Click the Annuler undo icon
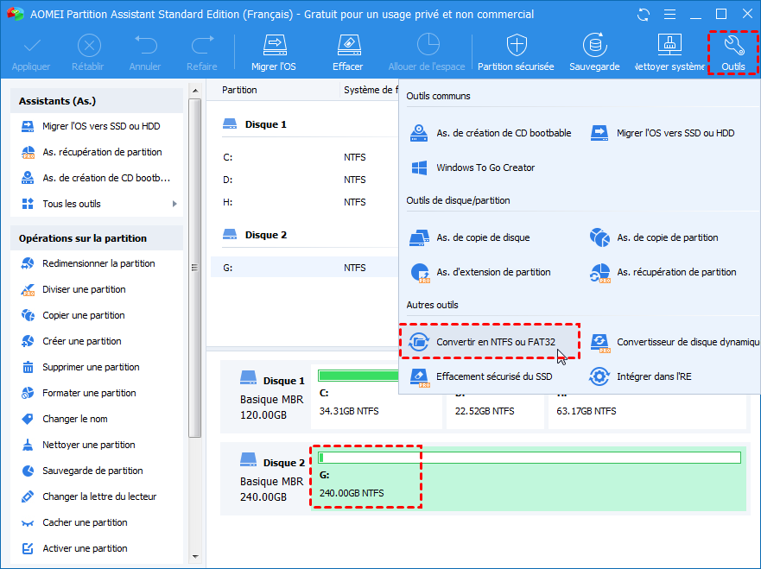 coord(145,46)
